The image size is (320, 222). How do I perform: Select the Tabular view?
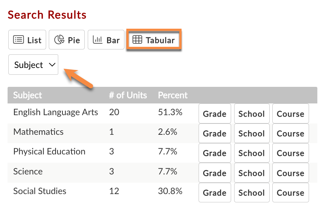click(154, 40)
